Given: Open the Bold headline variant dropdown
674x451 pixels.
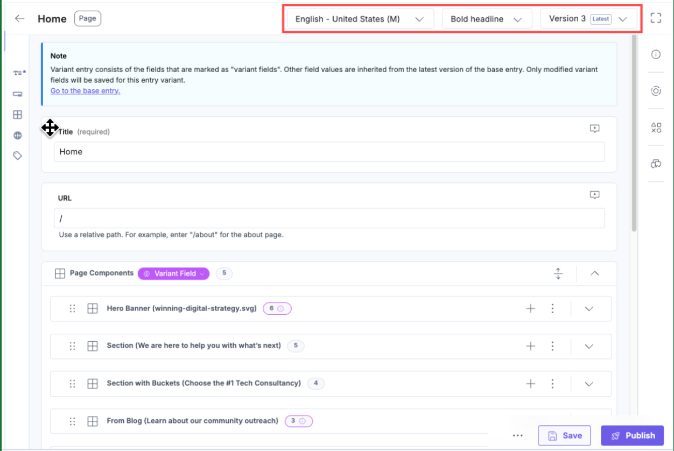Looking at the screenshot, I should tap(487, 19).
